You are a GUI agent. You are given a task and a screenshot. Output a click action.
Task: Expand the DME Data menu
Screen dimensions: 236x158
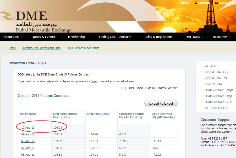(x=194, y=37)
